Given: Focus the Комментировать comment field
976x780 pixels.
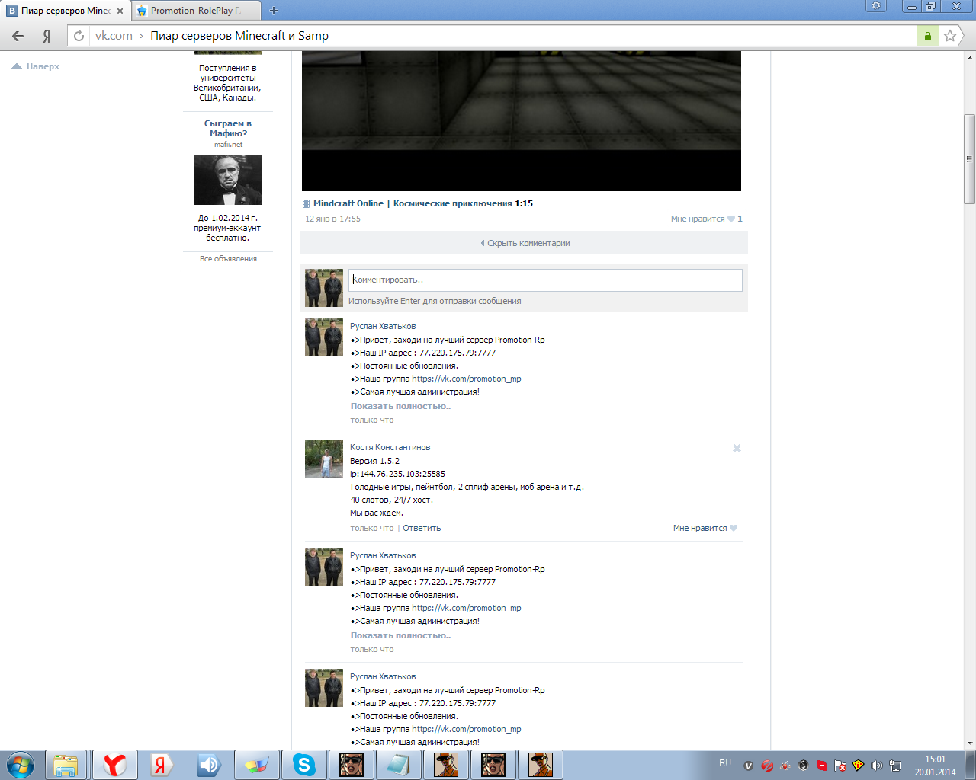Looking at the screenshot, I should 545,280.
